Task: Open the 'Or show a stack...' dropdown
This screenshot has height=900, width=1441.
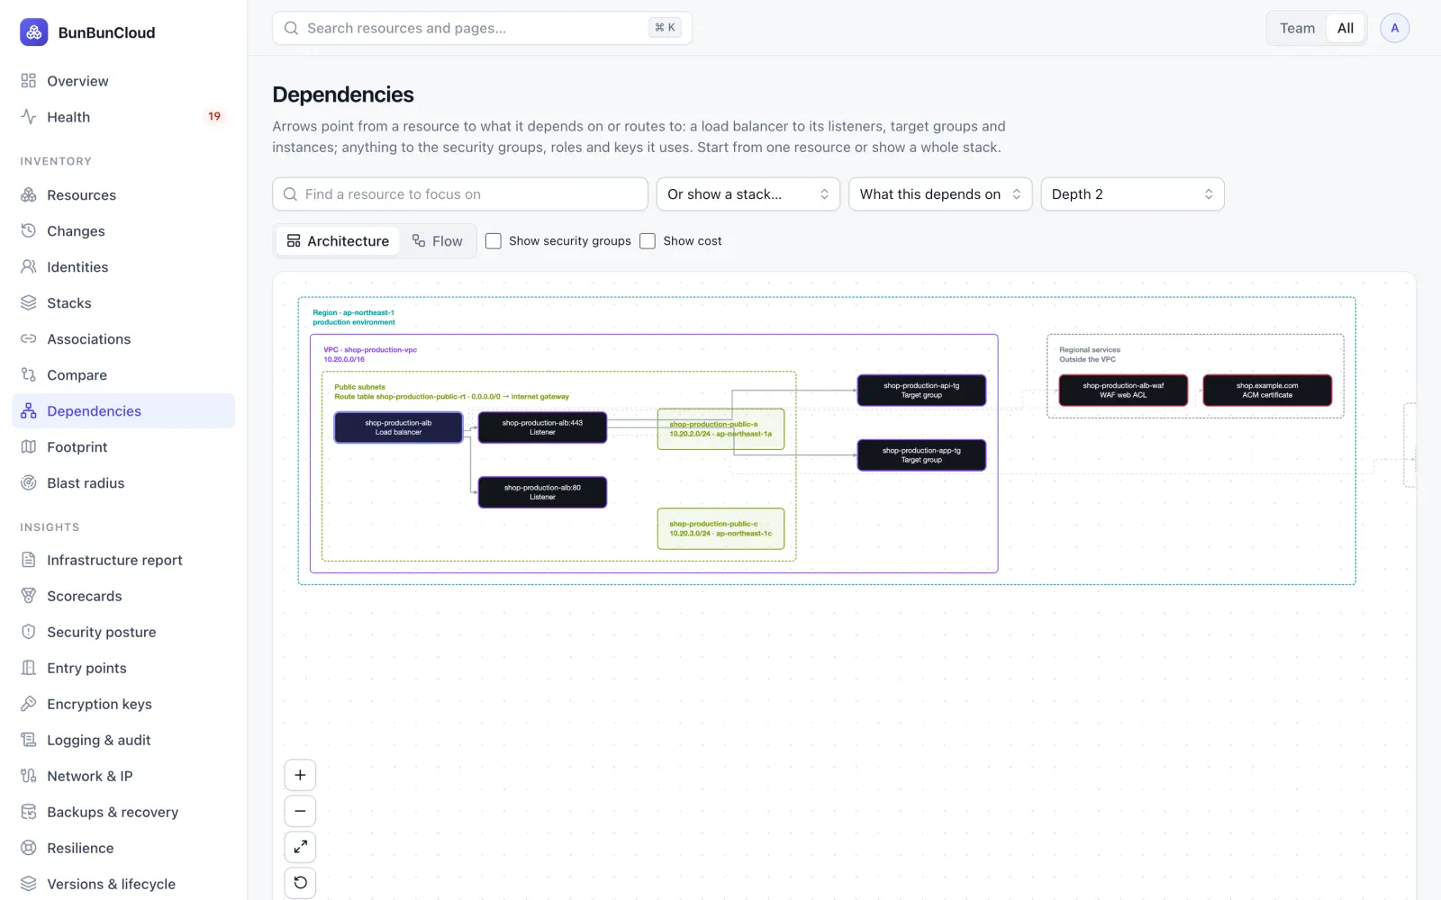Action: click(748, 194)
